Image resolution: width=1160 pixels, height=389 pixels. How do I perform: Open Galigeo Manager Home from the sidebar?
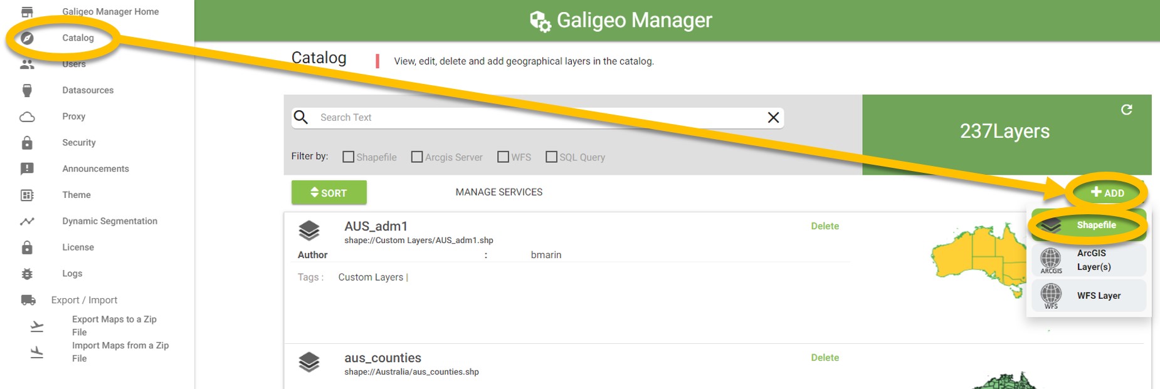pyautogui.click(x=110, y=12)
